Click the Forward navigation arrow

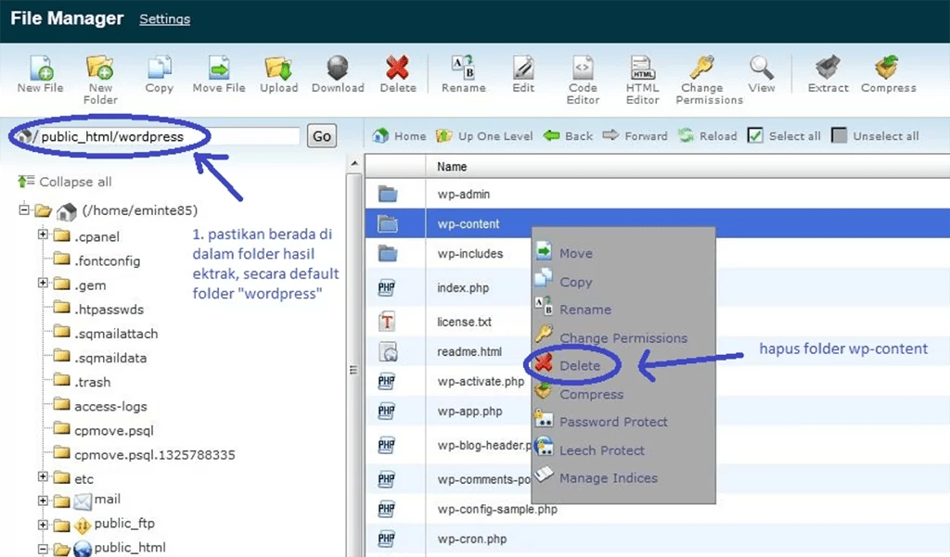pos(635,135)
